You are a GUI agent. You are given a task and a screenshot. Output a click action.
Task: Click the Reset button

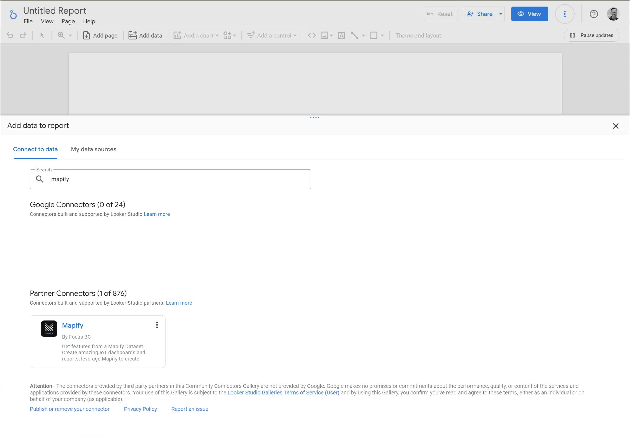[440, 14]
